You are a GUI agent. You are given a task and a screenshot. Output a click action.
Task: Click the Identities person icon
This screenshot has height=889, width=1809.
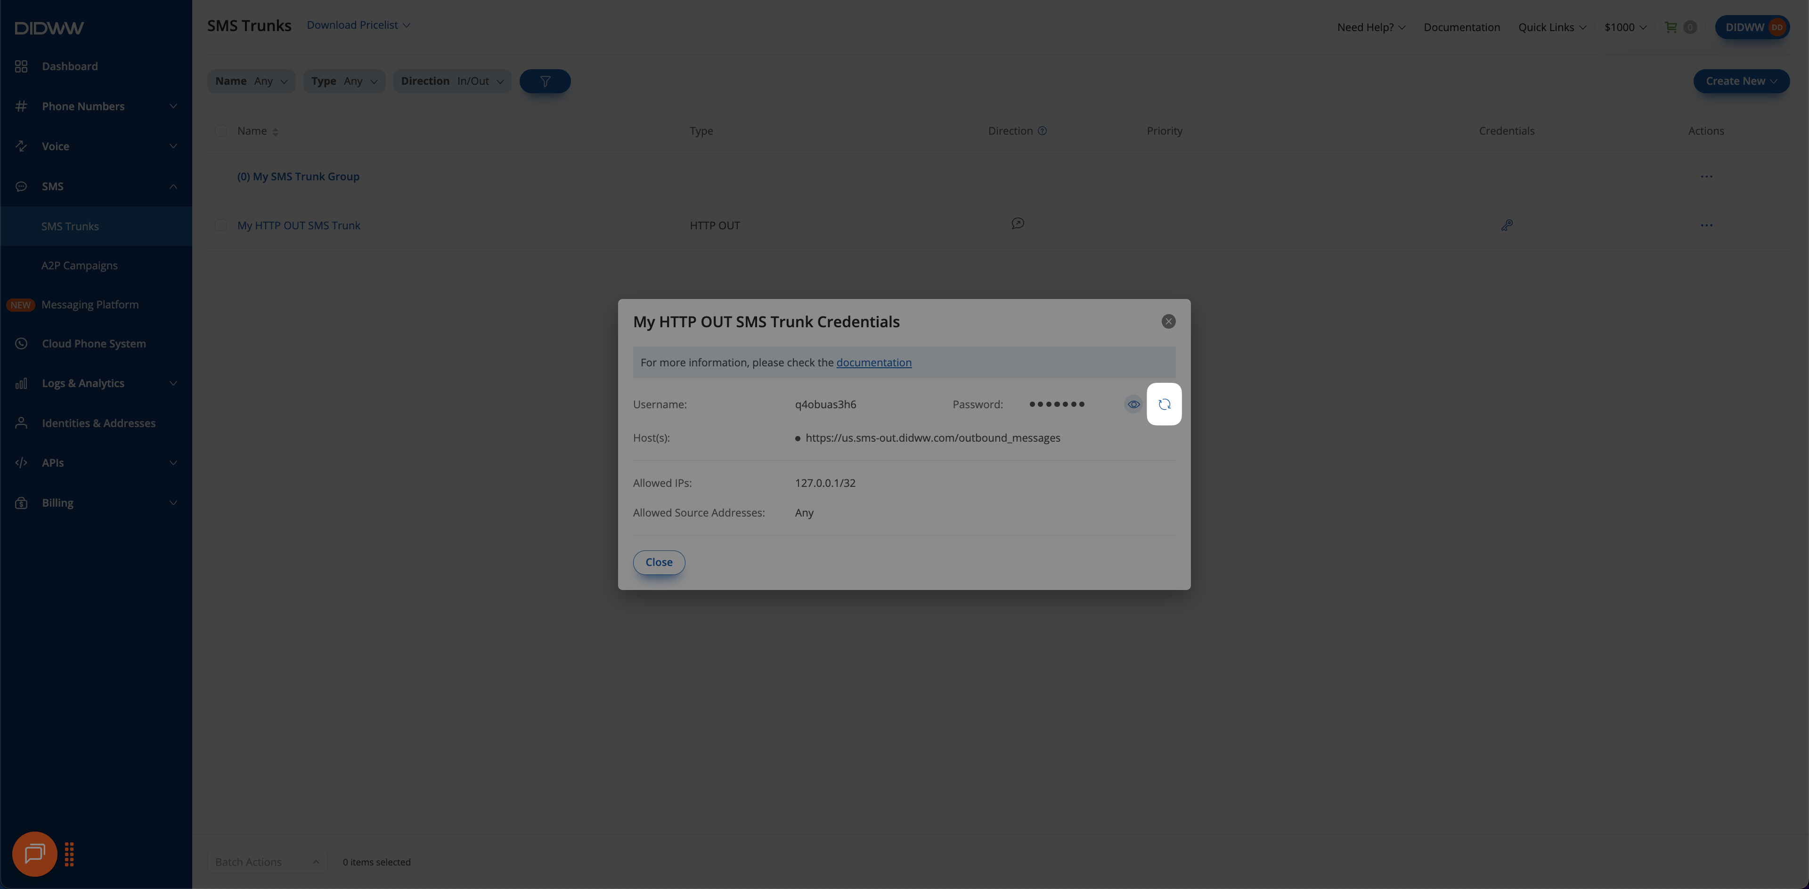21,423
